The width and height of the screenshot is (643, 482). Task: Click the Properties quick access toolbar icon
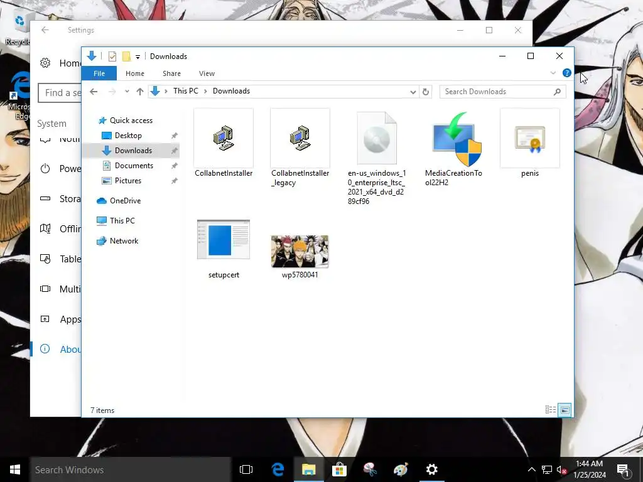coord(112,56)
